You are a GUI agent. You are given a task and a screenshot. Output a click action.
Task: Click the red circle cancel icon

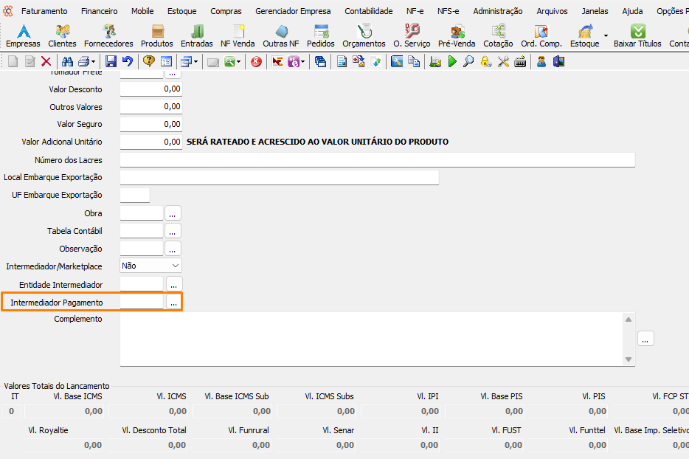(x=256, y=61)
